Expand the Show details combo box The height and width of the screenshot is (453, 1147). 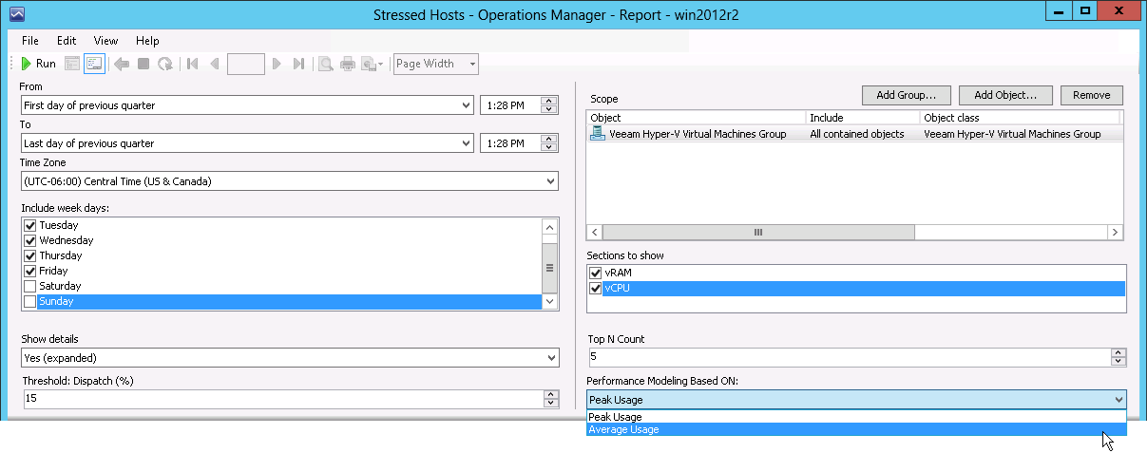(290, 358)
